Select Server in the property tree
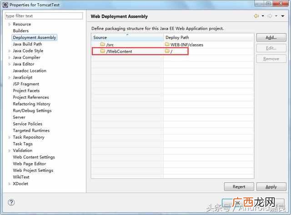Viewport: 291px width, 215px height. tap(19, 117)
